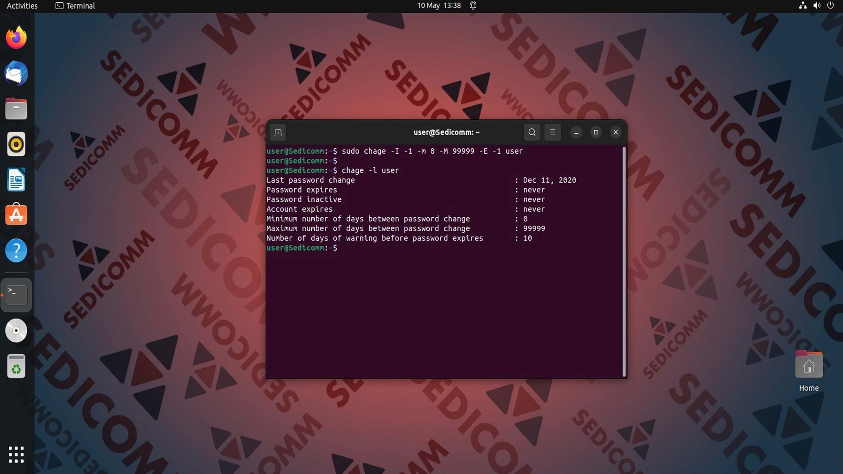Launch Rhythmbox music player
The height and width of the screenshot is (474, 843).
point(16,144)
